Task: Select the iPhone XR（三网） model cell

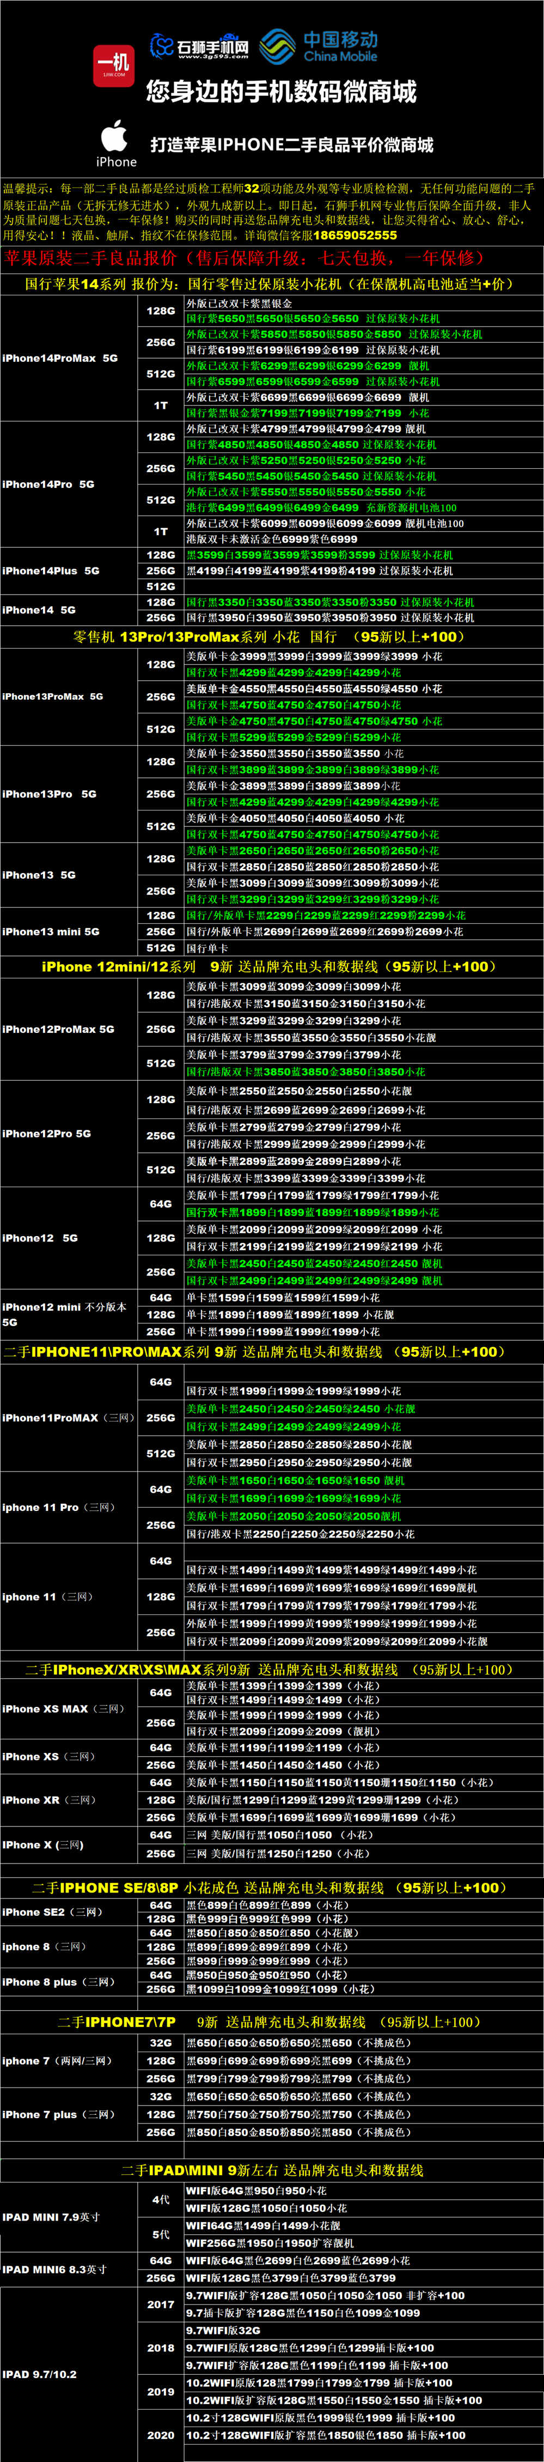Action: pos(69,1800)
